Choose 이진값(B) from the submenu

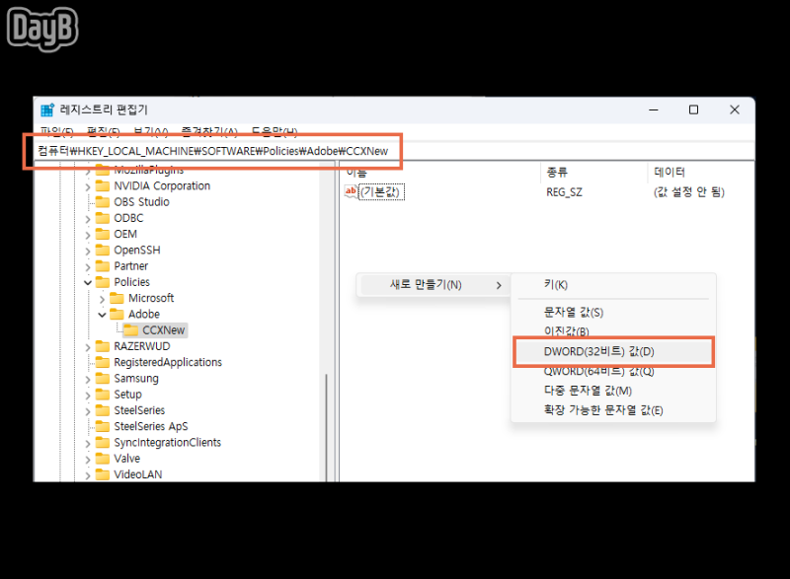click(613, 331)
